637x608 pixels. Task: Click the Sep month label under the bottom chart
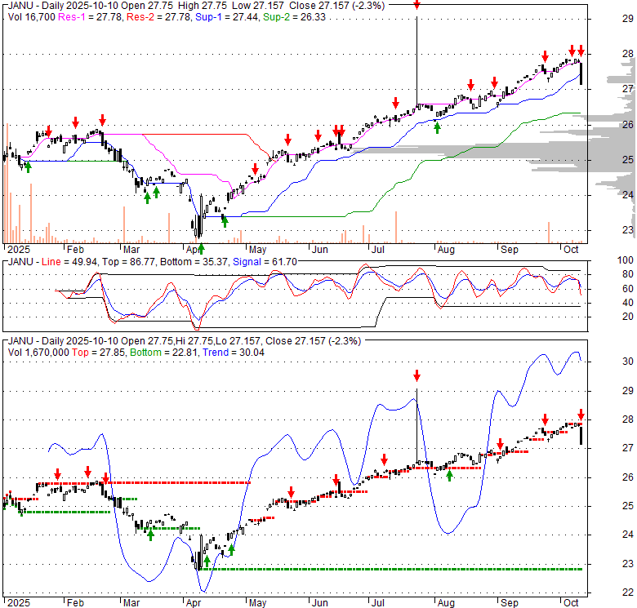(x=510, y=603)
